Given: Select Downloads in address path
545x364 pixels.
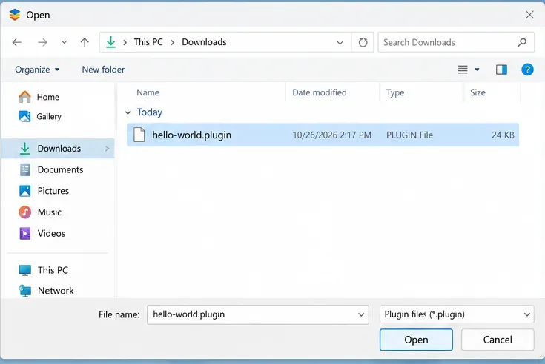Looking at the screenshot, I should click(x=204, y=42).
